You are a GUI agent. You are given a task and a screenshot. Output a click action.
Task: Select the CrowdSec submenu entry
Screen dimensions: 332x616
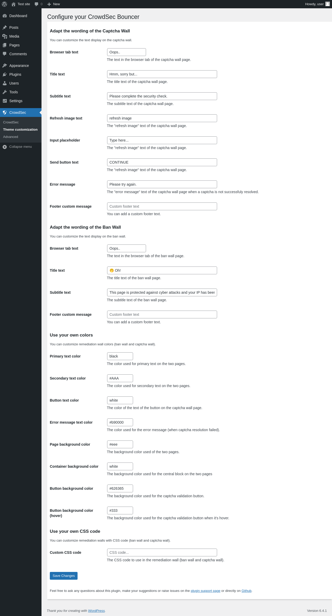(x=11, y=122)
